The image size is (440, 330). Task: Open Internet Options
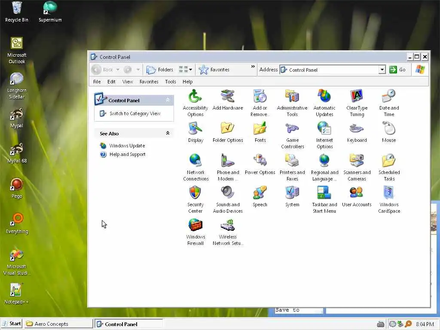point(324,135)
